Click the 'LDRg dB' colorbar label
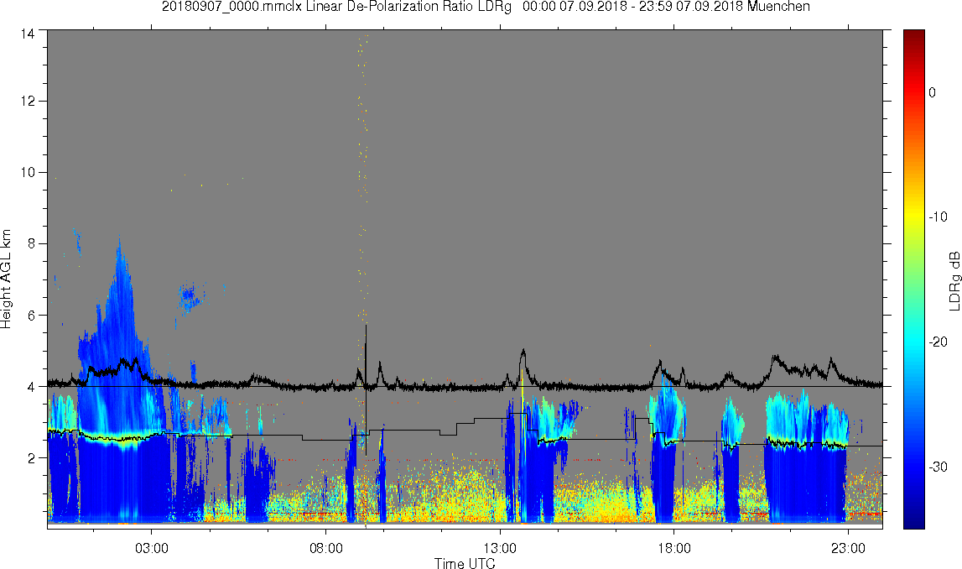962x569 pixels. (954, 280)
